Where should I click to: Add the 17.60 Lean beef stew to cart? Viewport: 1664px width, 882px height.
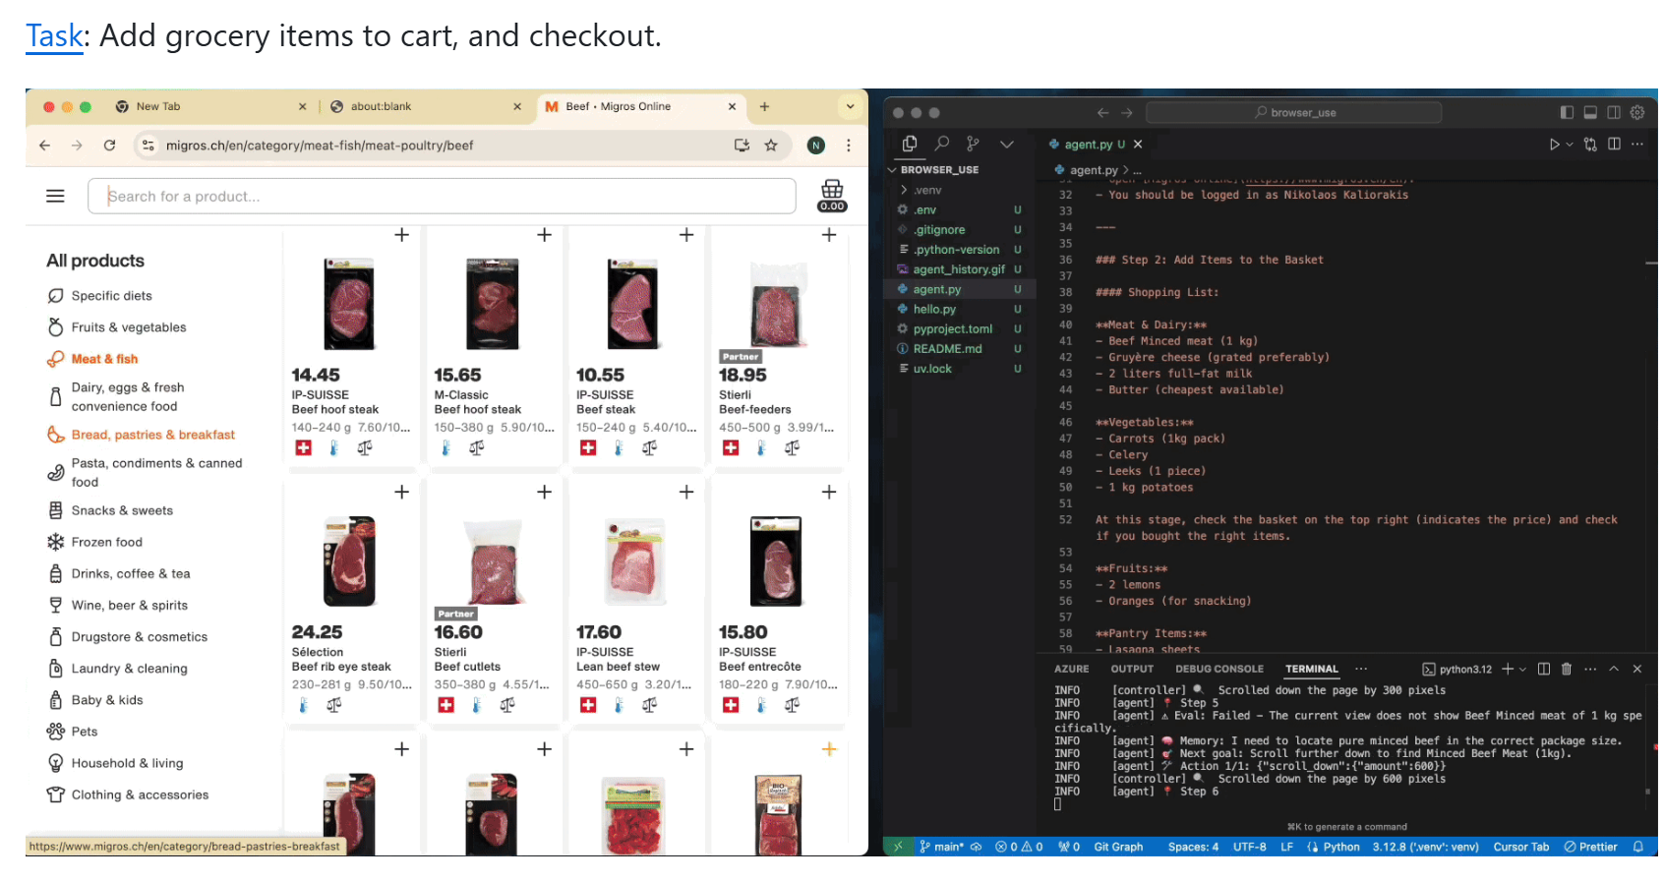(686, 492)
